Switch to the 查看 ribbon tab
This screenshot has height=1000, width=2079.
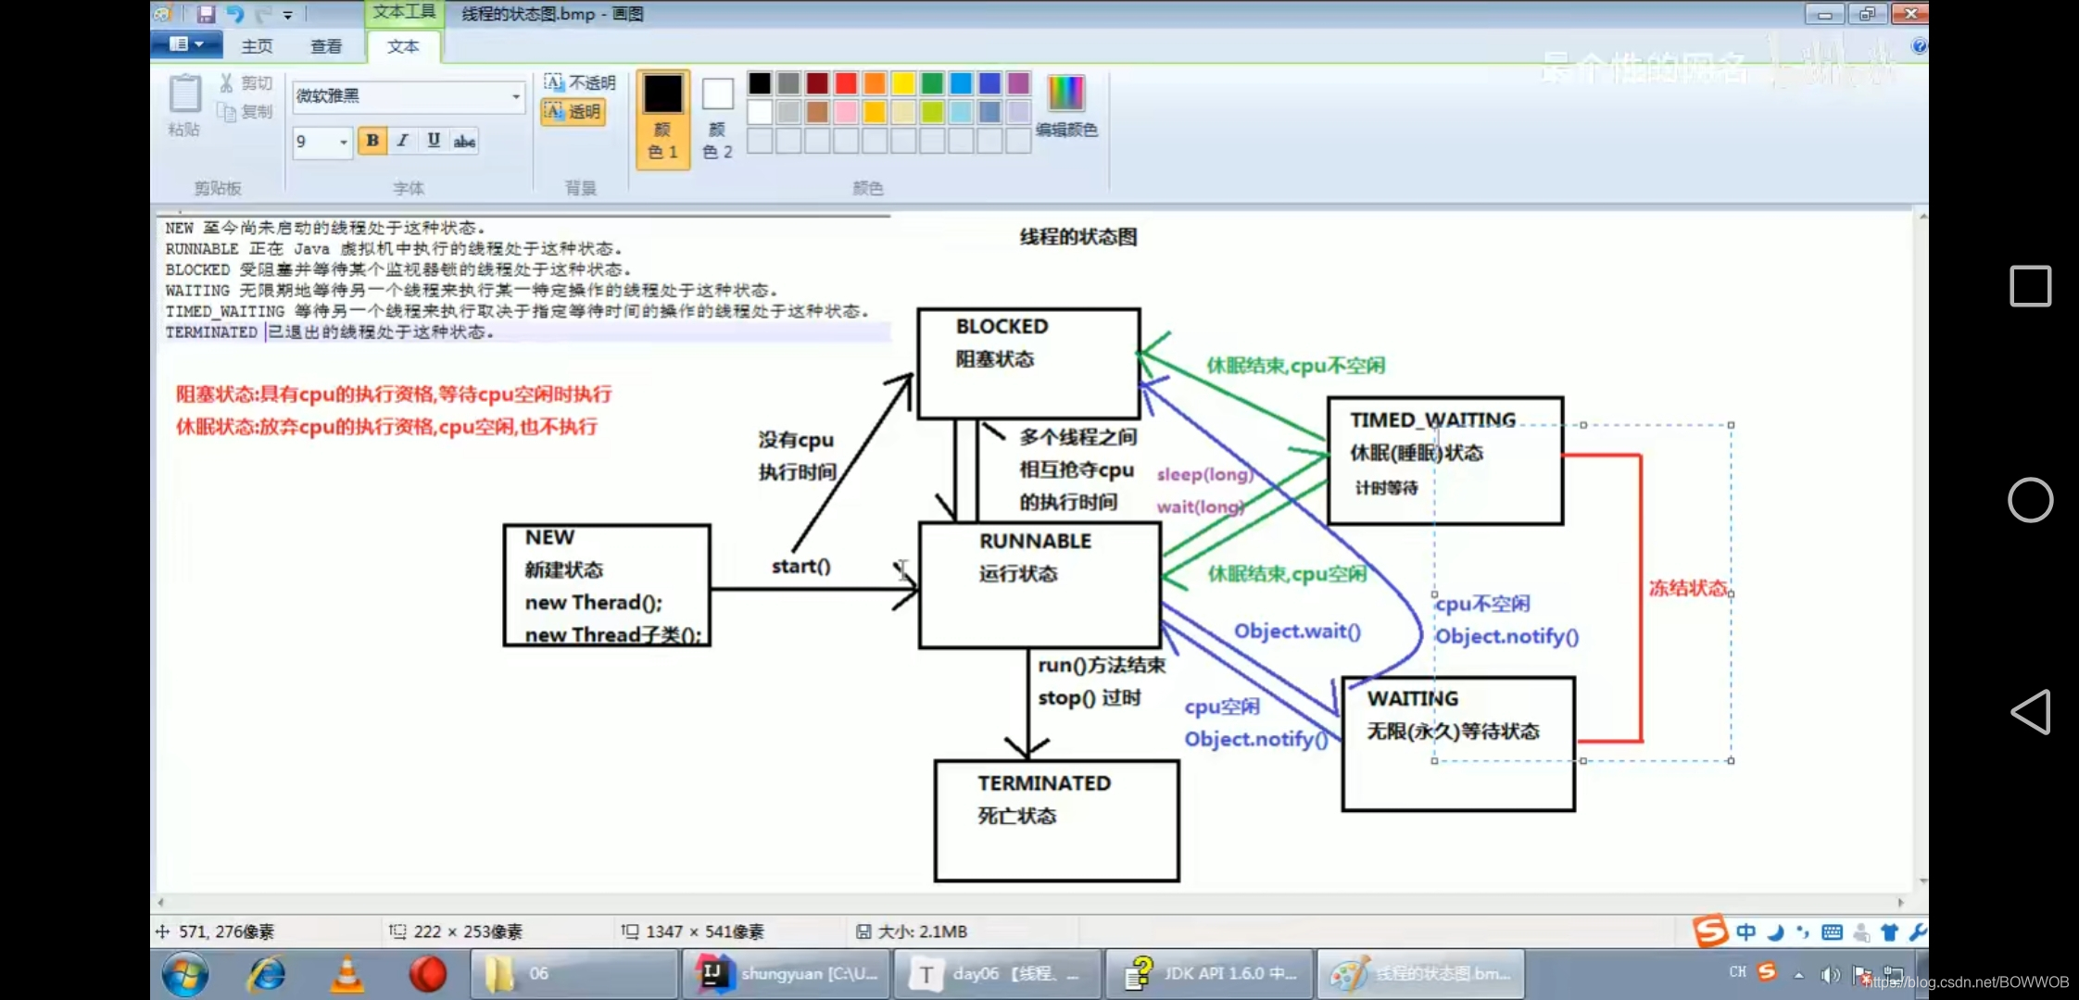tap(326, 46)
